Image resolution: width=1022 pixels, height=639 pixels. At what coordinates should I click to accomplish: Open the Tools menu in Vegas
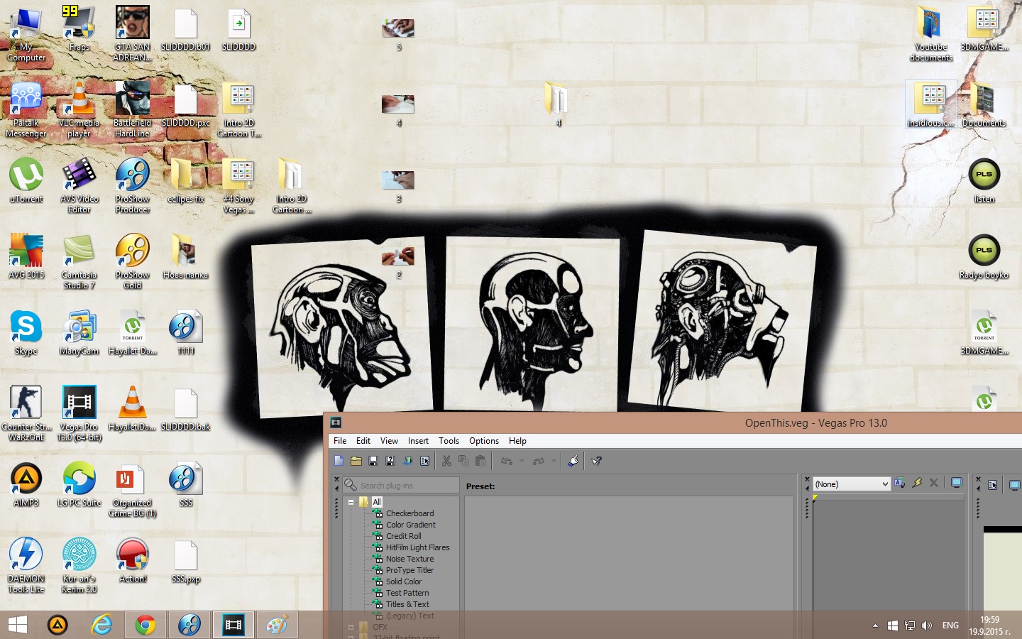pos(449,441)
